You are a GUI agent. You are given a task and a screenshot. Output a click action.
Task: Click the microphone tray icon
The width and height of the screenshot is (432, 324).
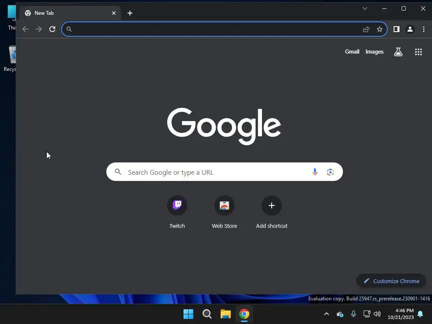[354, 314]
